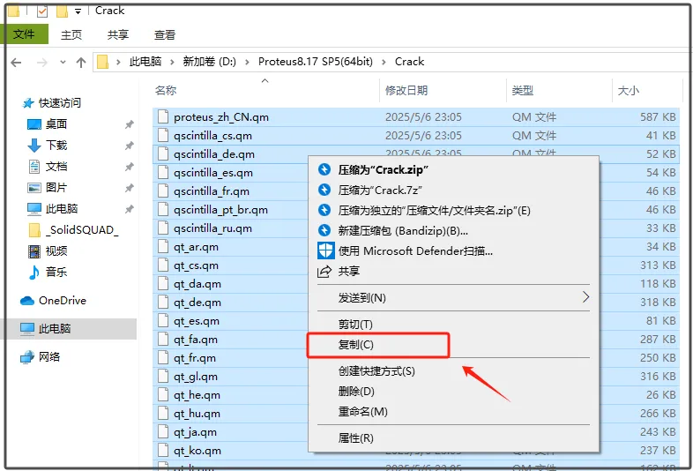Select file qscintilla_es.qm
The height and width of the screenshot is (471, 693).
(x=213, y=173)
